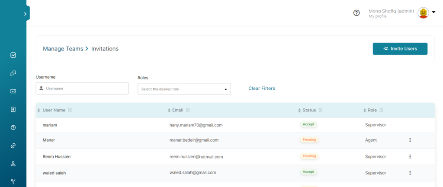The height and width of the screenshot is (187, 443).
Task: Click the user avatar picture
Action: 423,13
